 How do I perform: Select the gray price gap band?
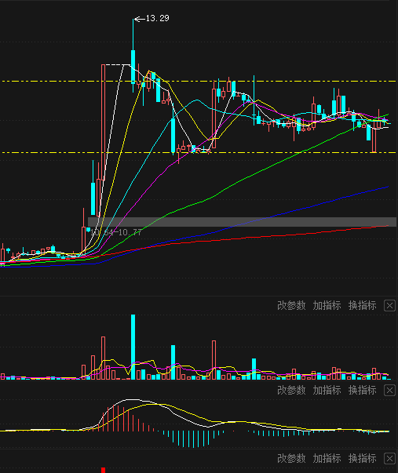tap(242, 222)
